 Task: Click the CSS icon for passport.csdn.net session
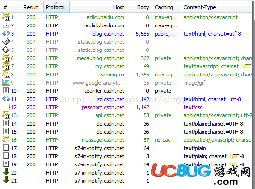point(7,107)
